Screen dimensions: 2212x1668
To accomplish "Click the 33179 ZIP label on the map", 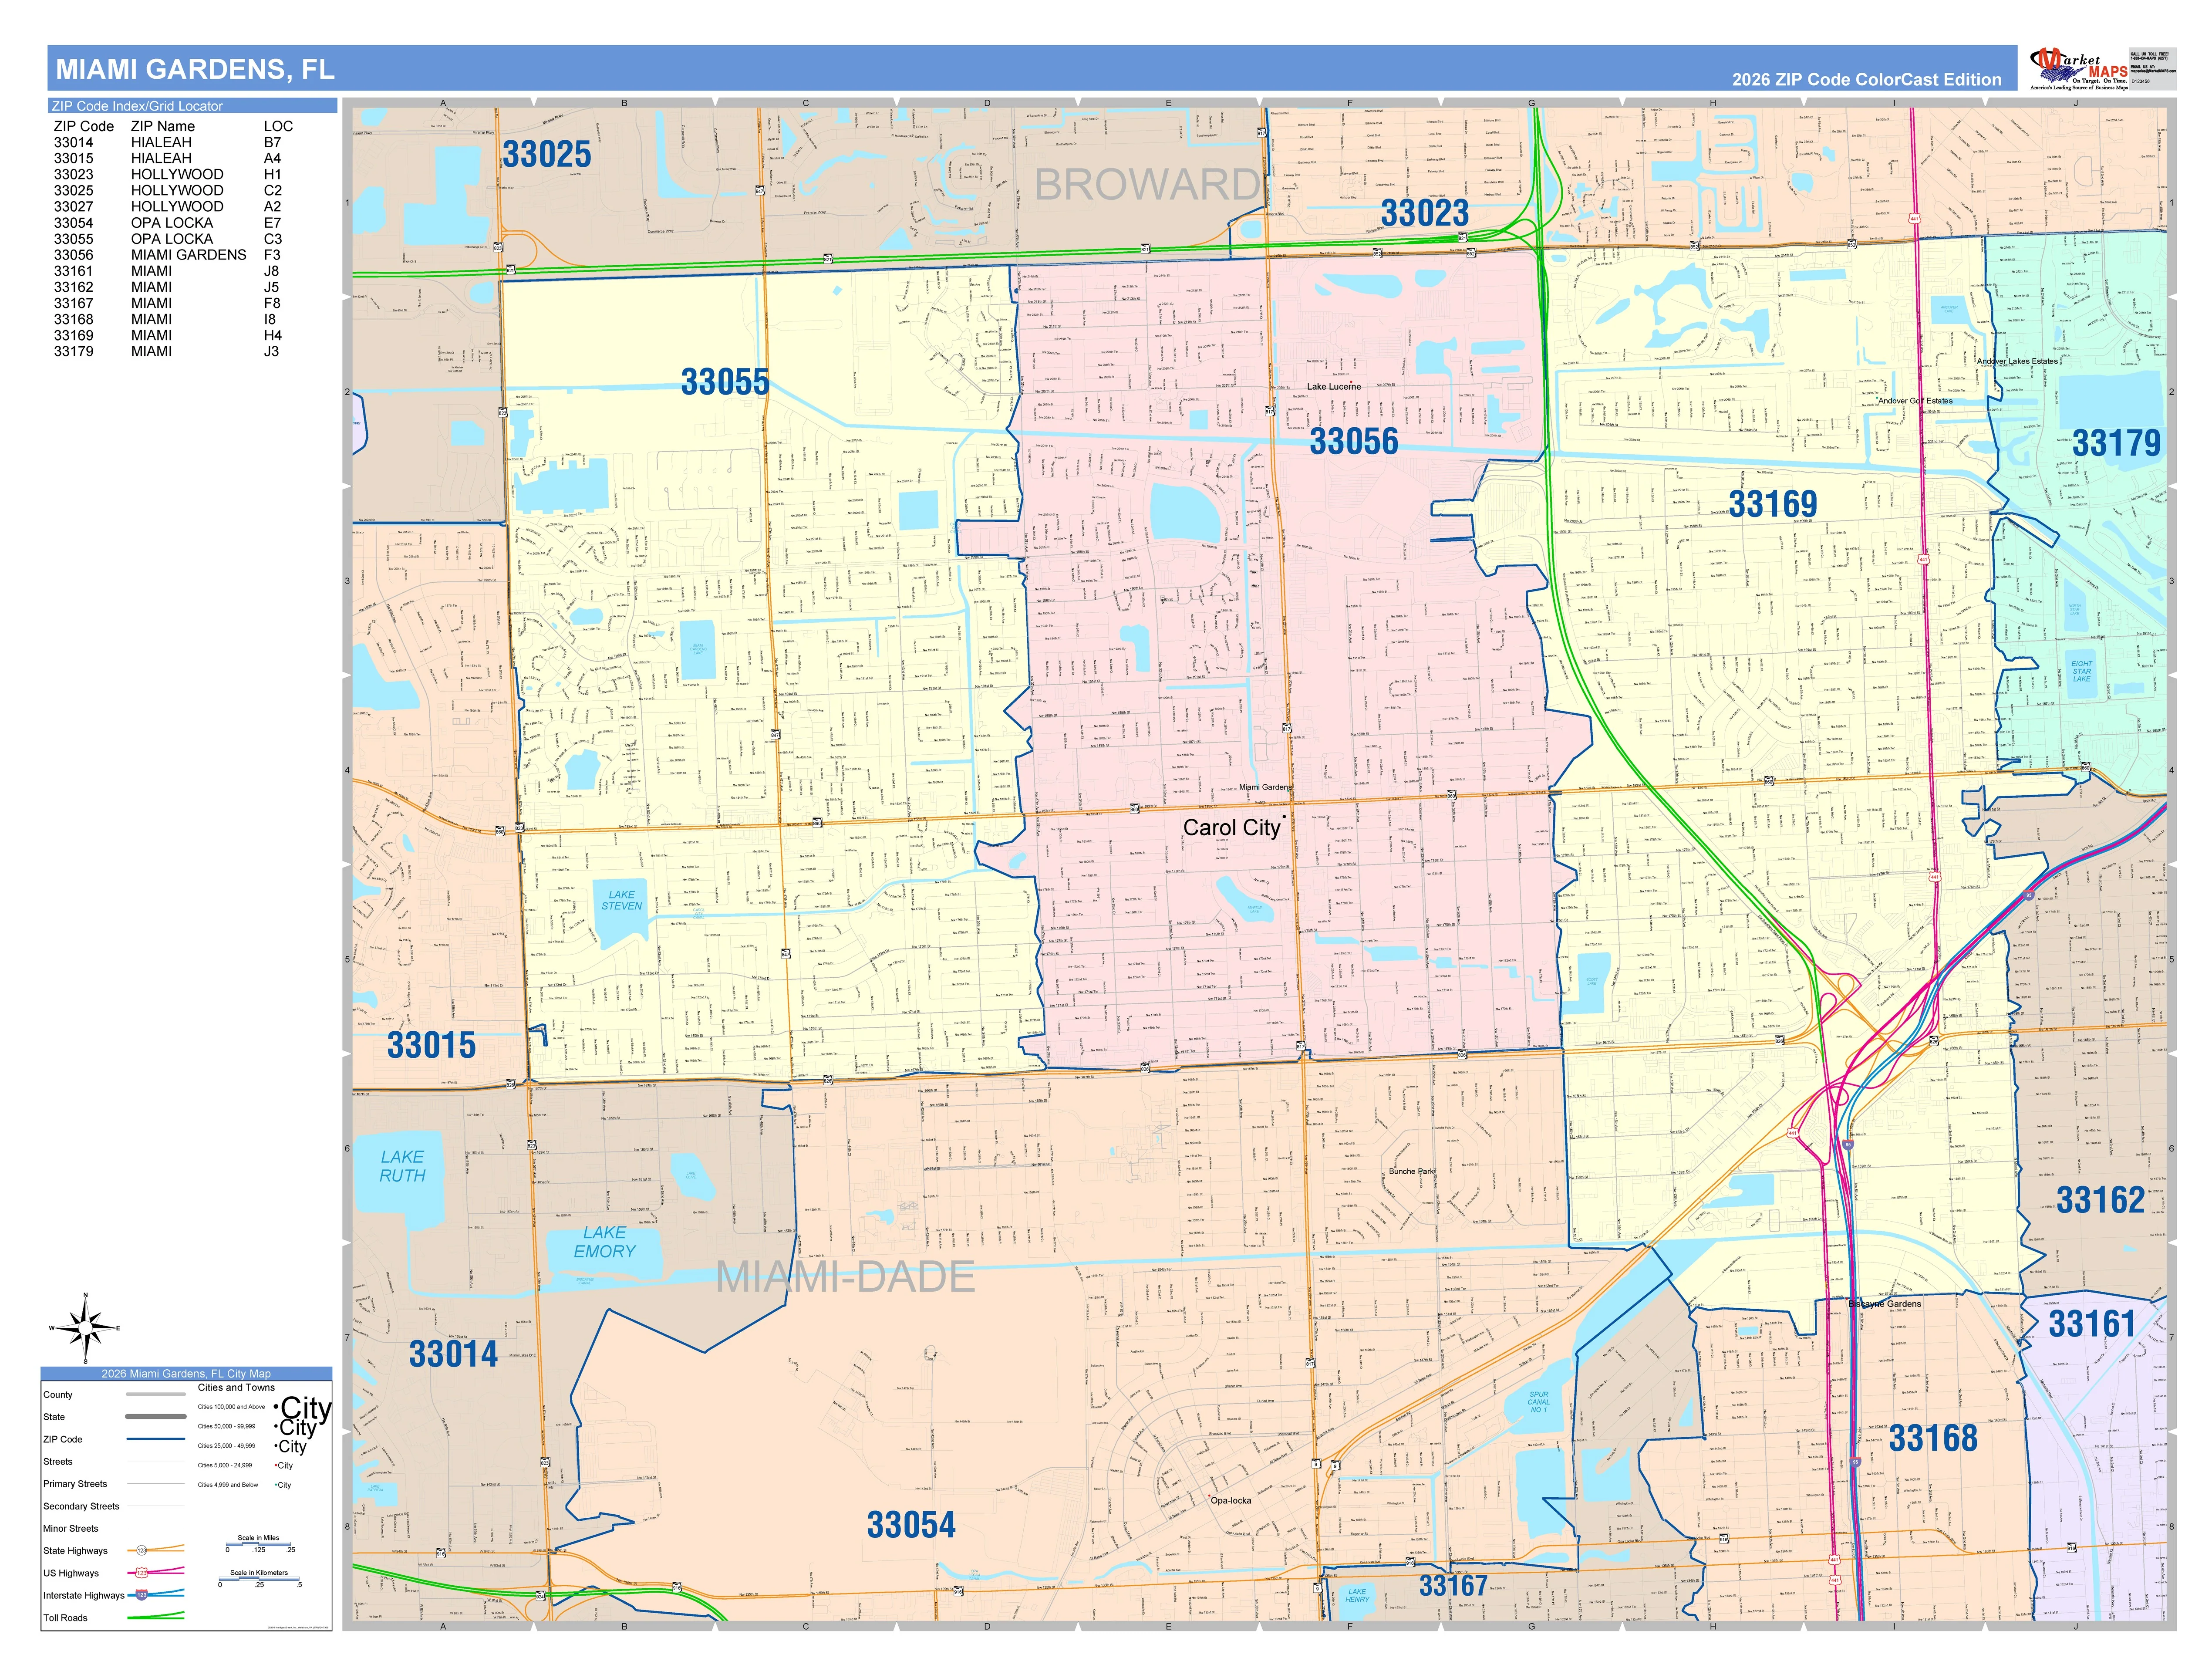I will click(2116, 443).
